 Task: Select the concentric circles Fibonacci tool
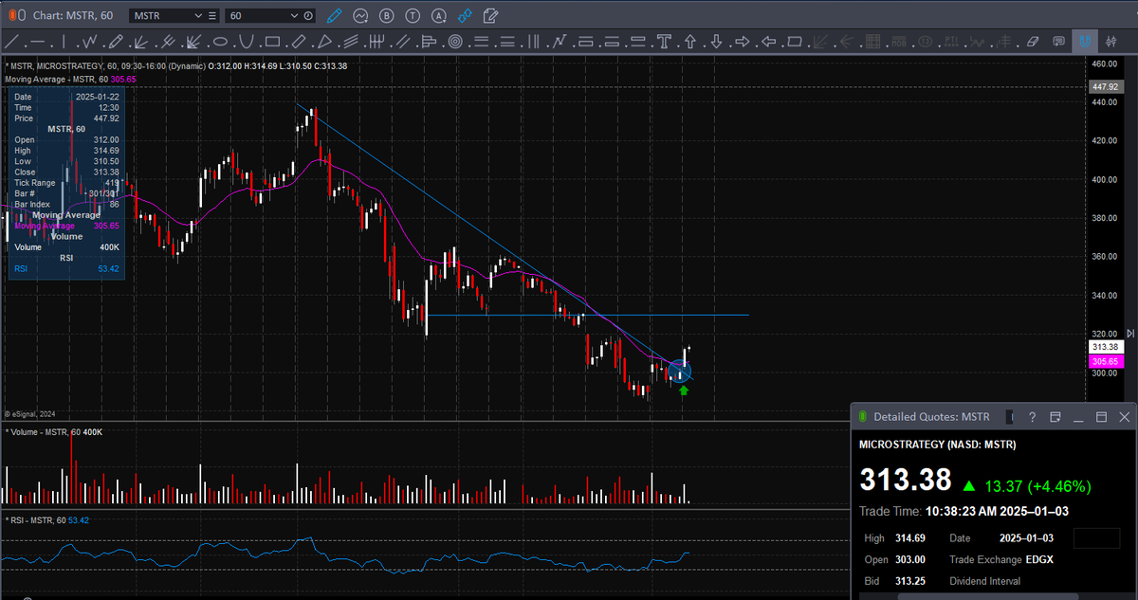(x=455, y=42)
